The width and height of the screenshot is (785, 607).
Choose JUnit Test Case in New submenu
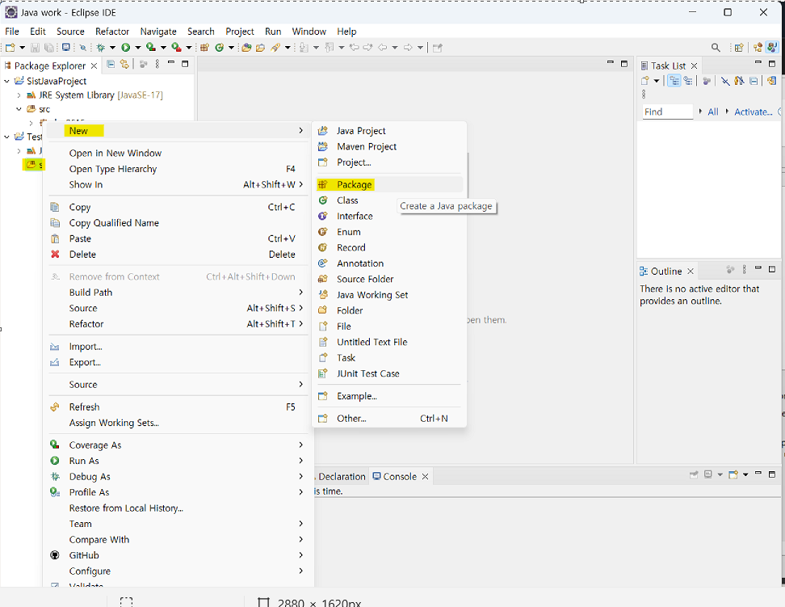click(x=389, y=373)
